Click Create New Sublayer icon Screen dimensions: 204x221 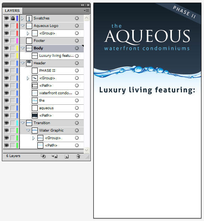[55, 156]
